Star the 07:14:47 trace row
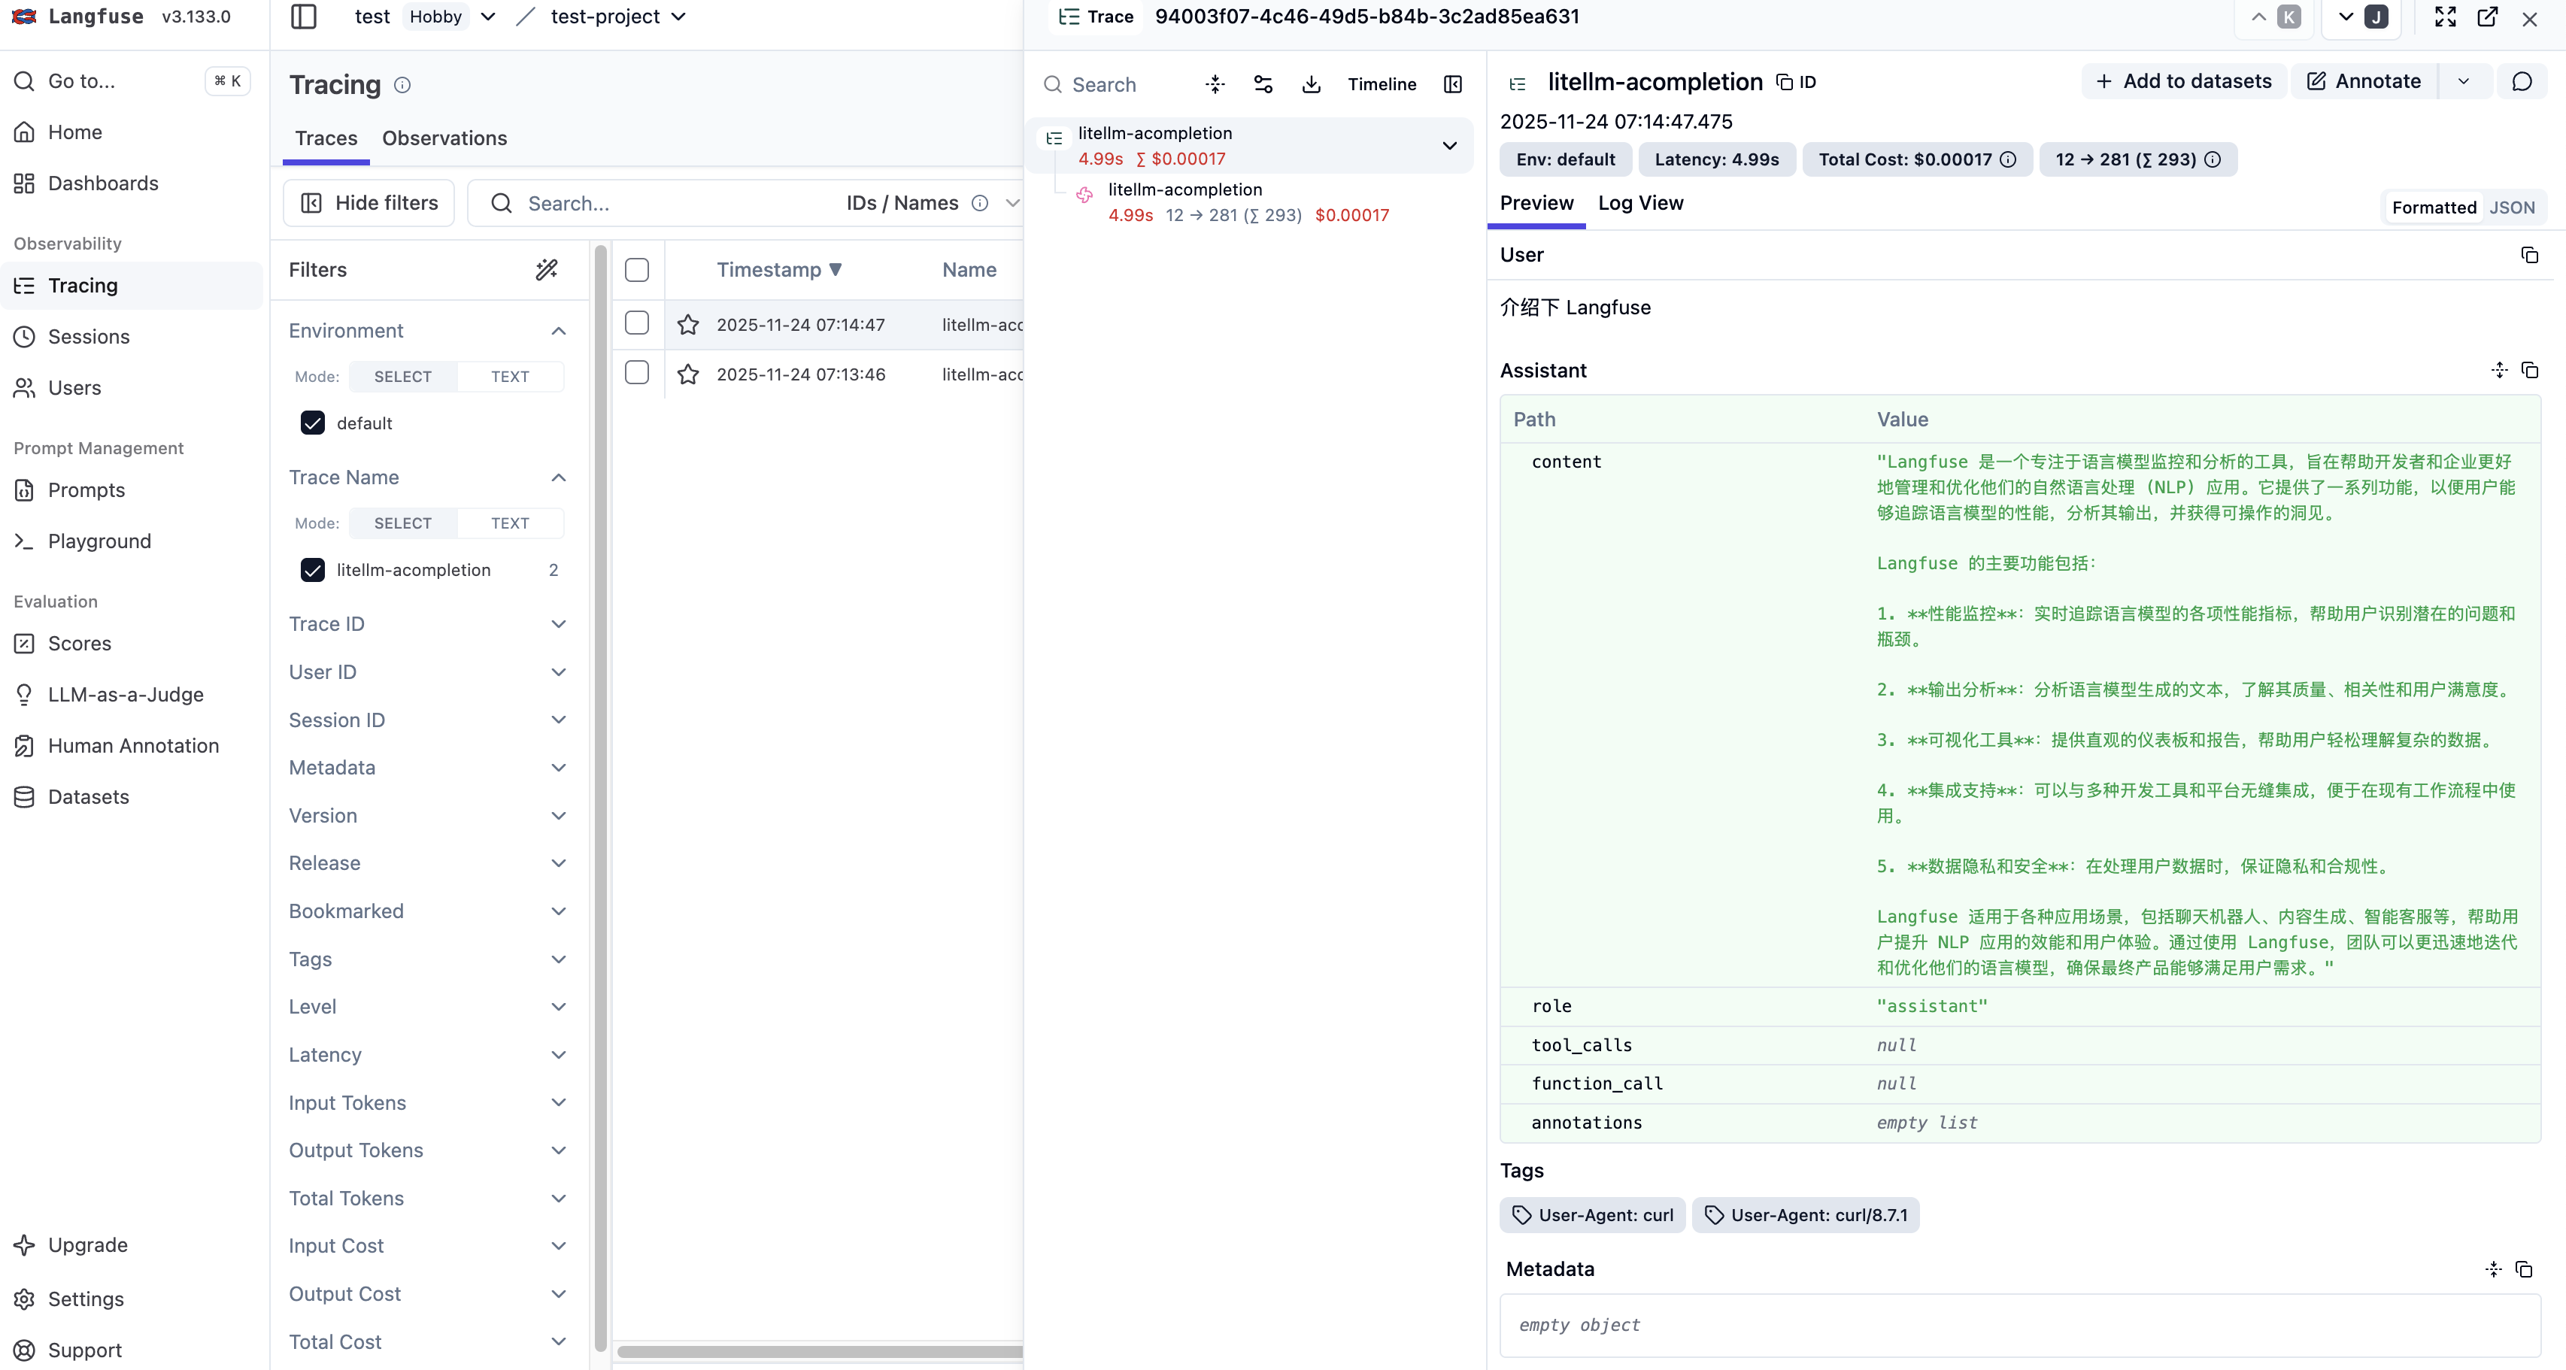This screenshot has width=2566, height=1370. click(x=687, y=325)
